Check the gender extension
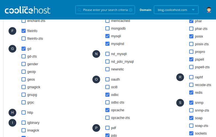 point(23,64)
